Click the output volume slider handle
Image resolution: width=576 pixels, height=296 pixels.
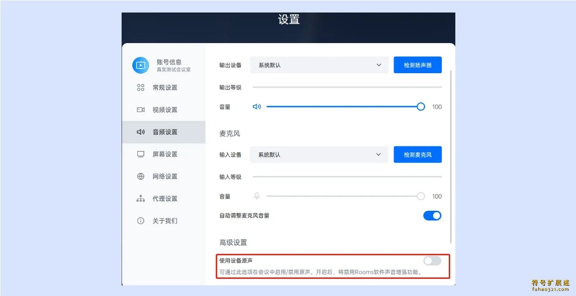tap(421, 106)
